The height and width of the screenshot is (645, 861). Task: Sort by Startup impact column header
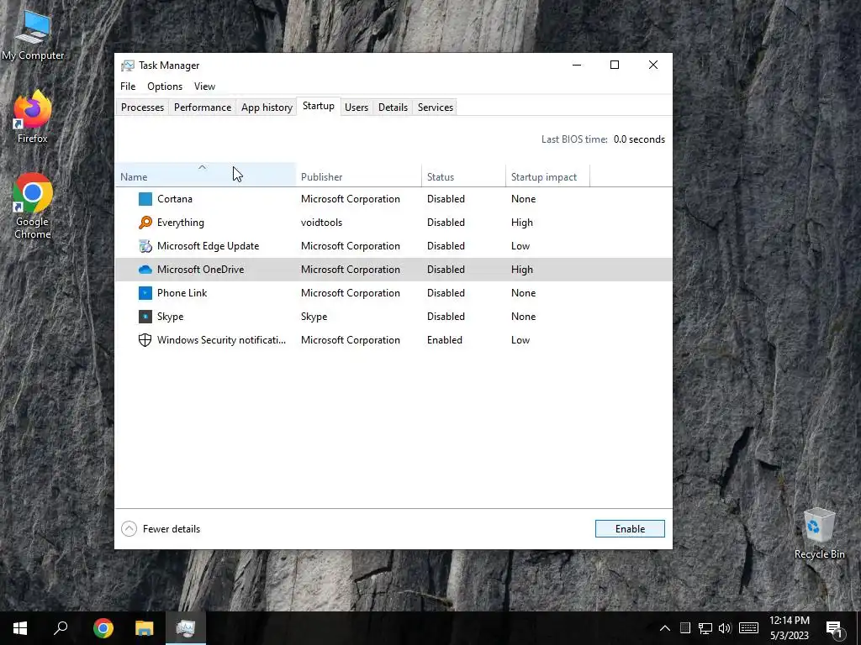point(547,176)
